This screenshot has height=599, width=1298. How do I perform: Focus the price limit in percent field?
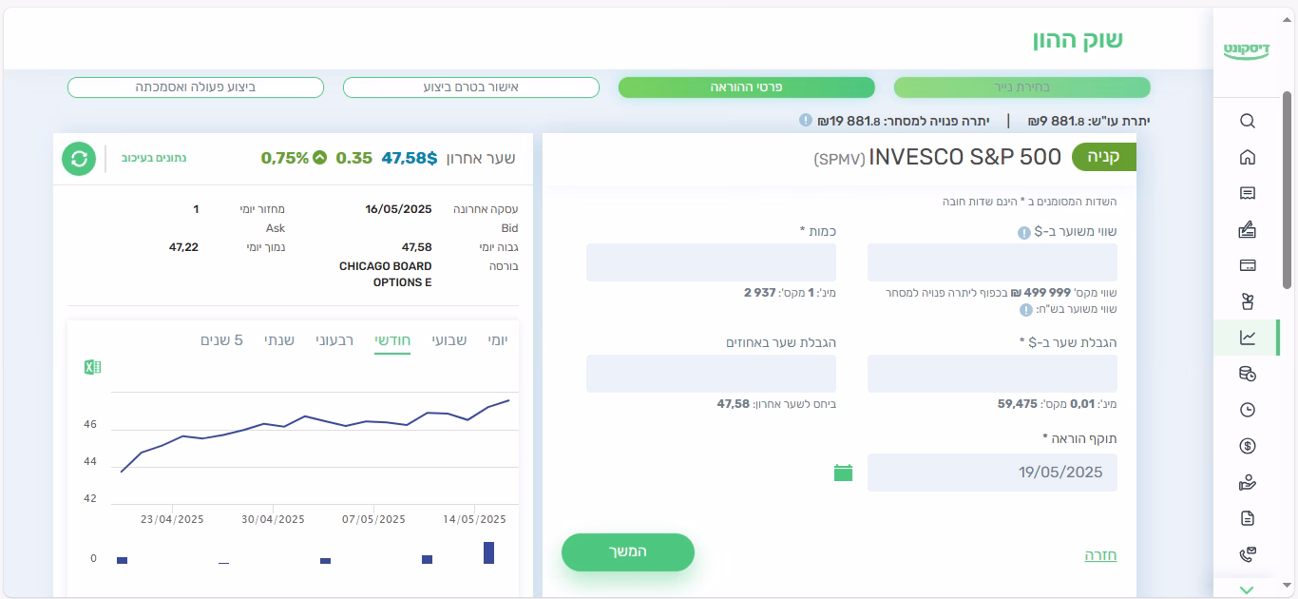[711, 374]
